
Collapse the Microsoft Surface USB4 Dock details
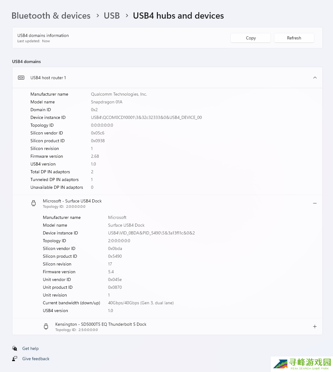pyautogui.click(x=315, y=203)
